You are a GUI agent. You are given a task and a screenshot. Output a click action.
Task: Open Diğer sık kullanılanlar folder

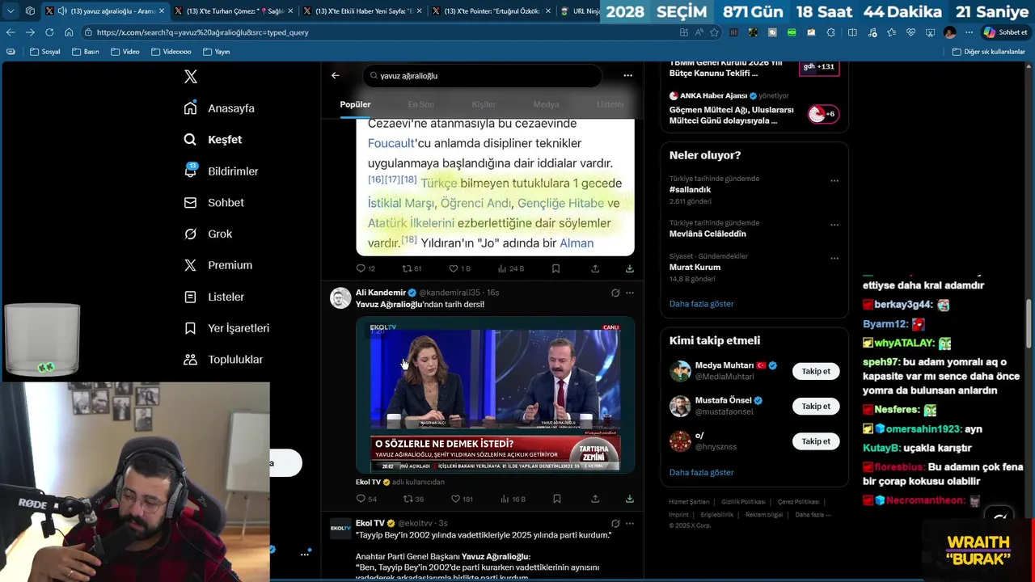point(989,52)
